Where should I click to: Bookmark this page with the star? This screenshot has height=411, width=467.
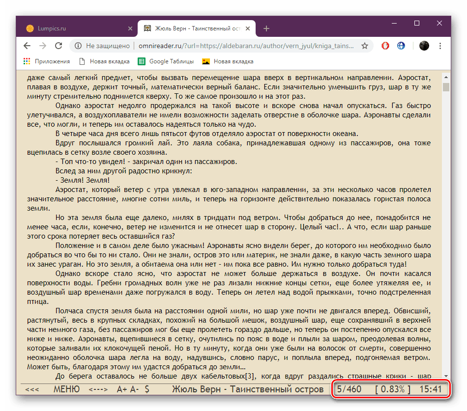(x=365, y=46)
